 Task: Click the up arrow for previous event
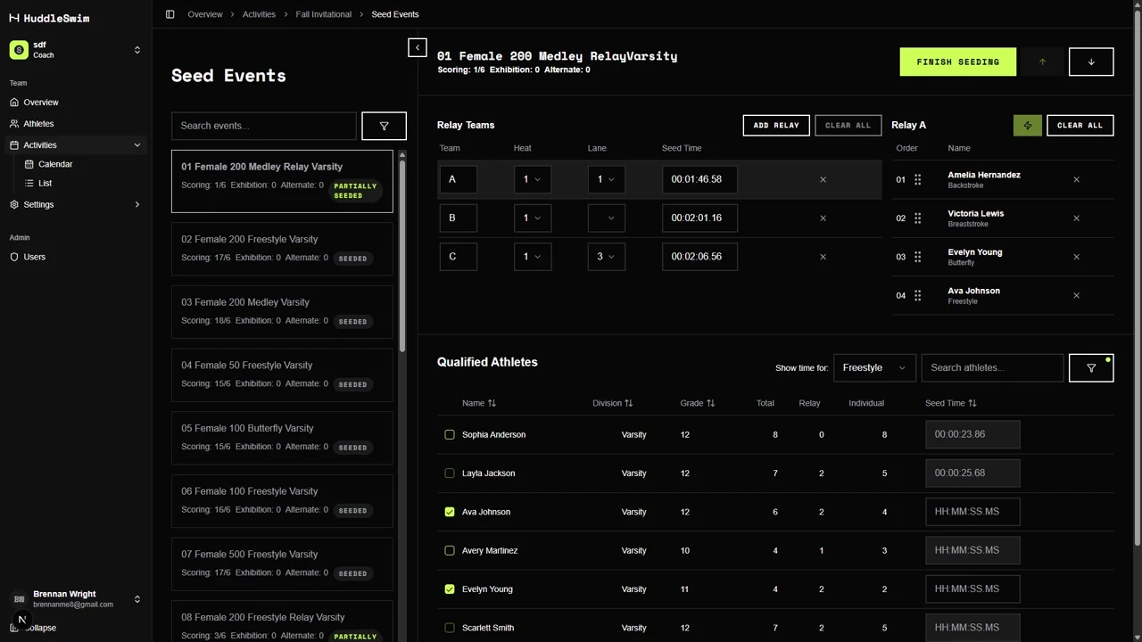[1042, 62]
